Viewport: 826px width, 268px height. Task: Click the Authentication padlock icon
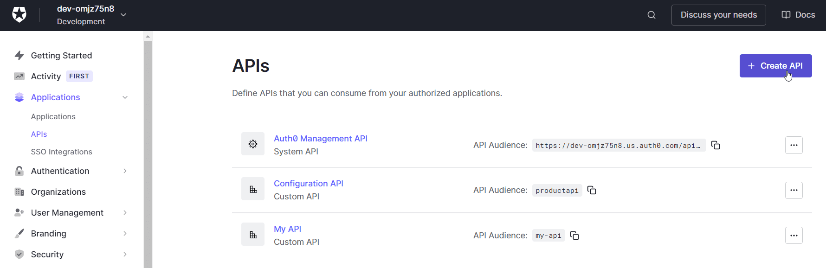[19, 171]
